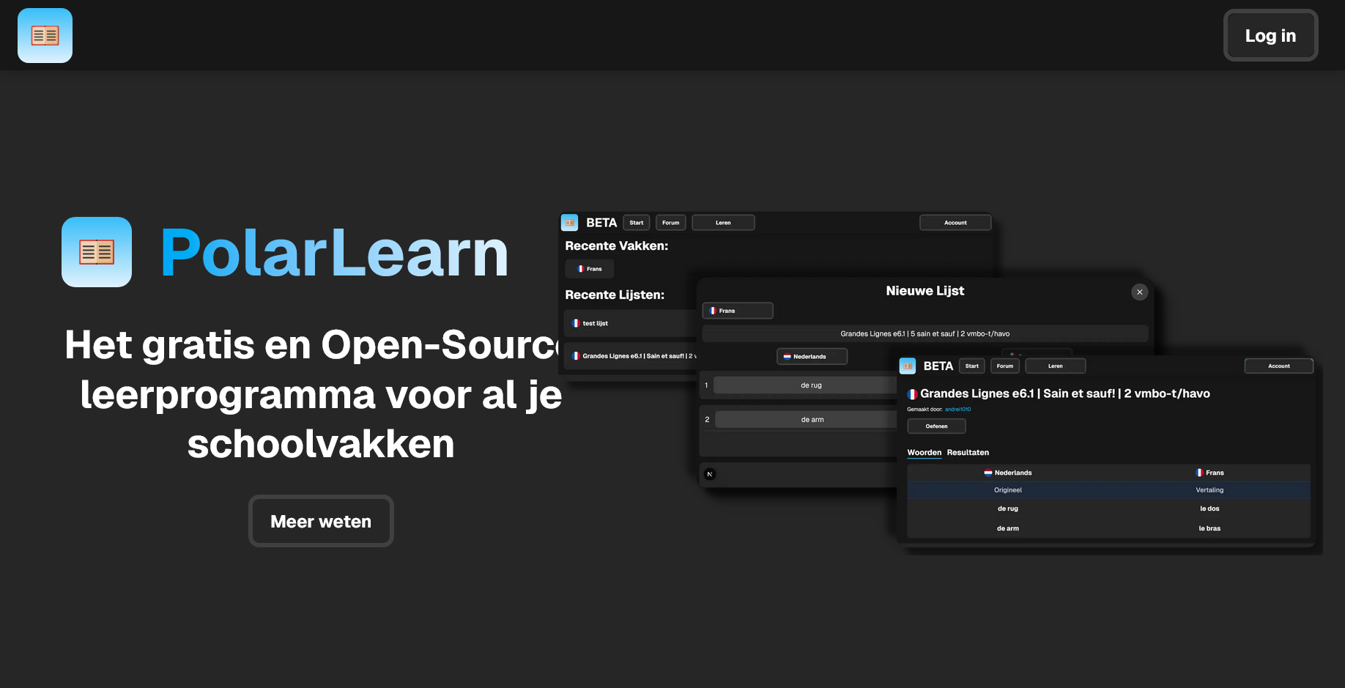Open the 'test lijst' recent list
This screenshot has height=688, width=1345.
[630, 323]
